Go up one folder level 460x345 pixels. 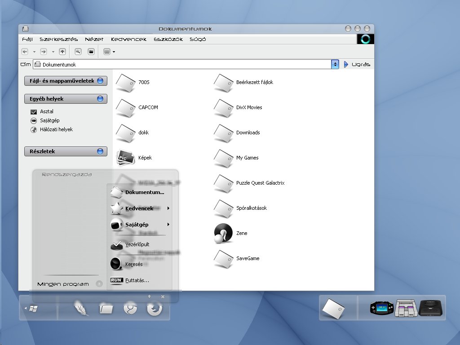coord(62,52)
